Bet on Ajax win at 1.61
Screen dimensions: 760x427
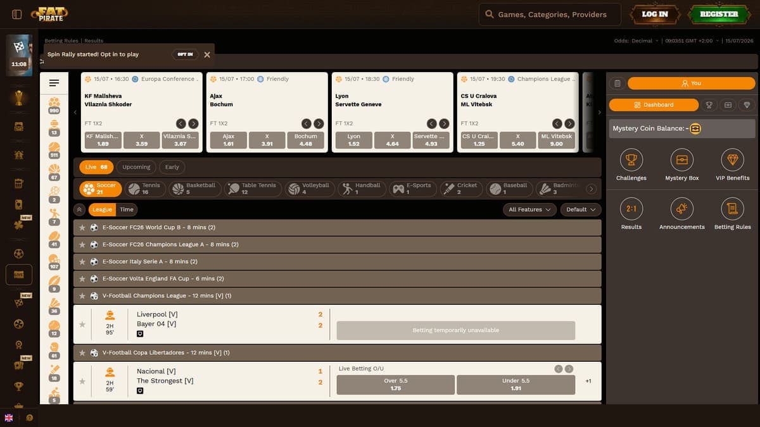pos(229,140)
